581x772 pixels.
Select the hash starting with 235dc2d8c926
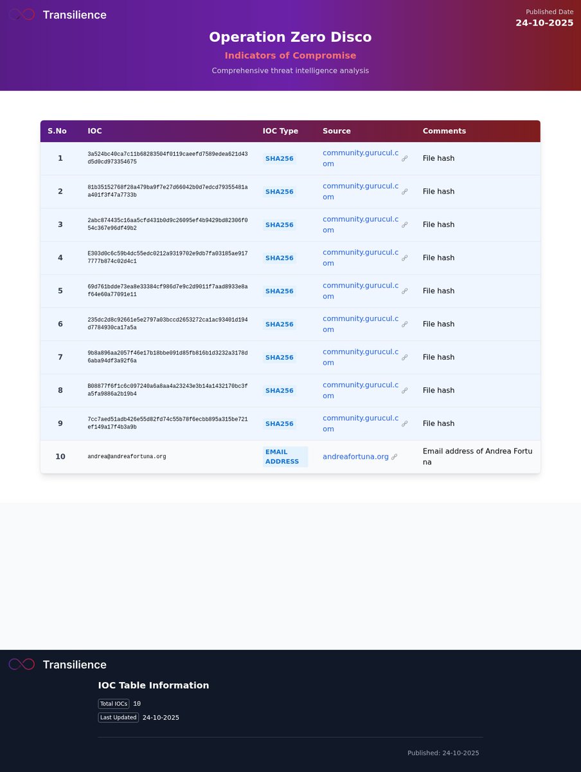click(168, 324)
